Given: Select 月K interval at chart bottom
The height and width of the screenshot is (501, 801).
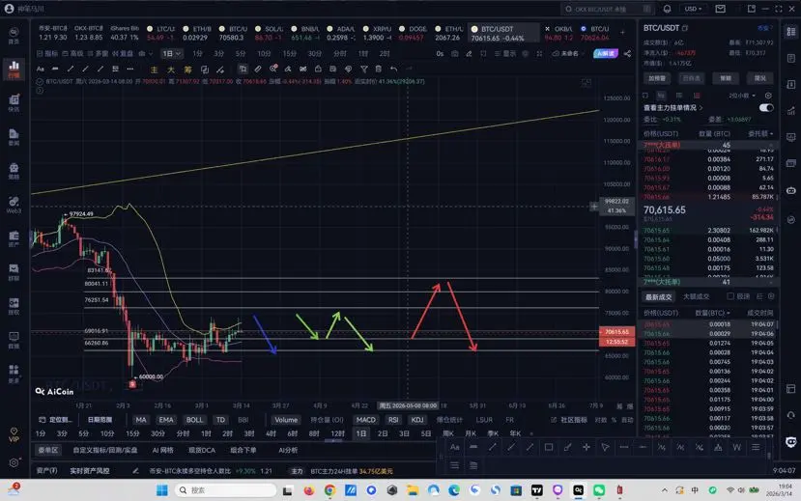Looking at the screenshot, I should tap(471, 433).
